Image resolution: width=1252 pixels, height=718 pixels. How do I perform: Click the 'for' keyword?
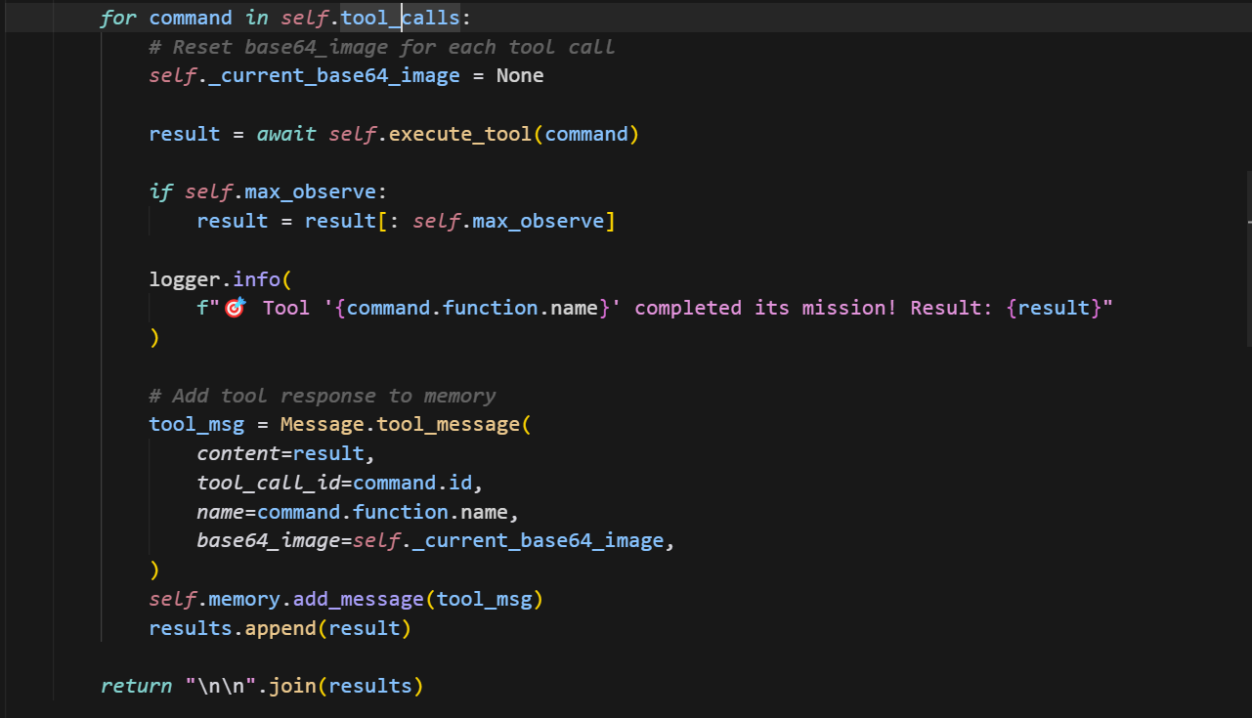[118, 18]
